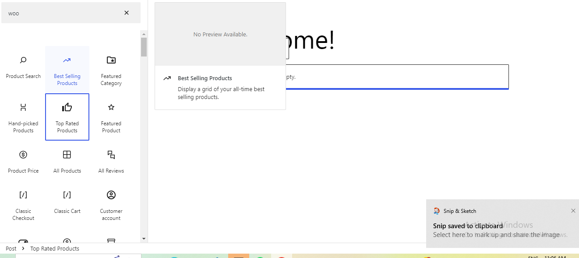Clear the block search field text
579x258 pixels.
[x=127, y=13]
